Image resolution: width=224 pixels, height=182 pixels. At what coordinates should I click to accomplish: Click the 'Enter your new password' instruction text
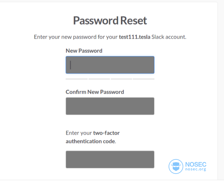(x=65, y=37)
